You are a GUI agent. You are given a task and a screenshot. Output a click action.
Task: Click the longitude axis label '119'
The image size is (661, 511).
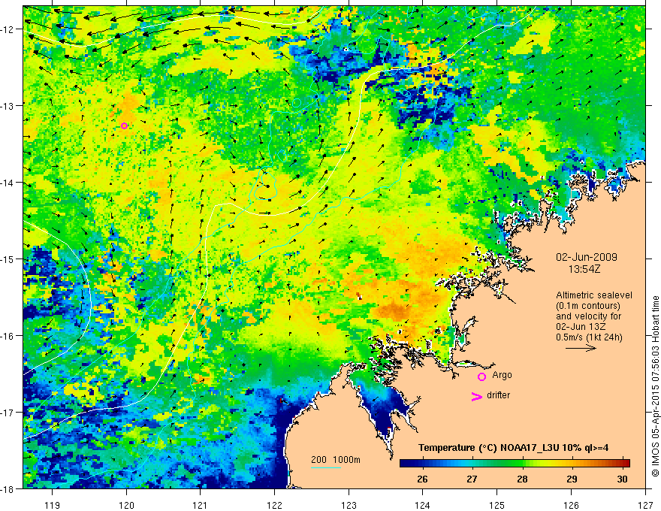click(x=53, y=505)
